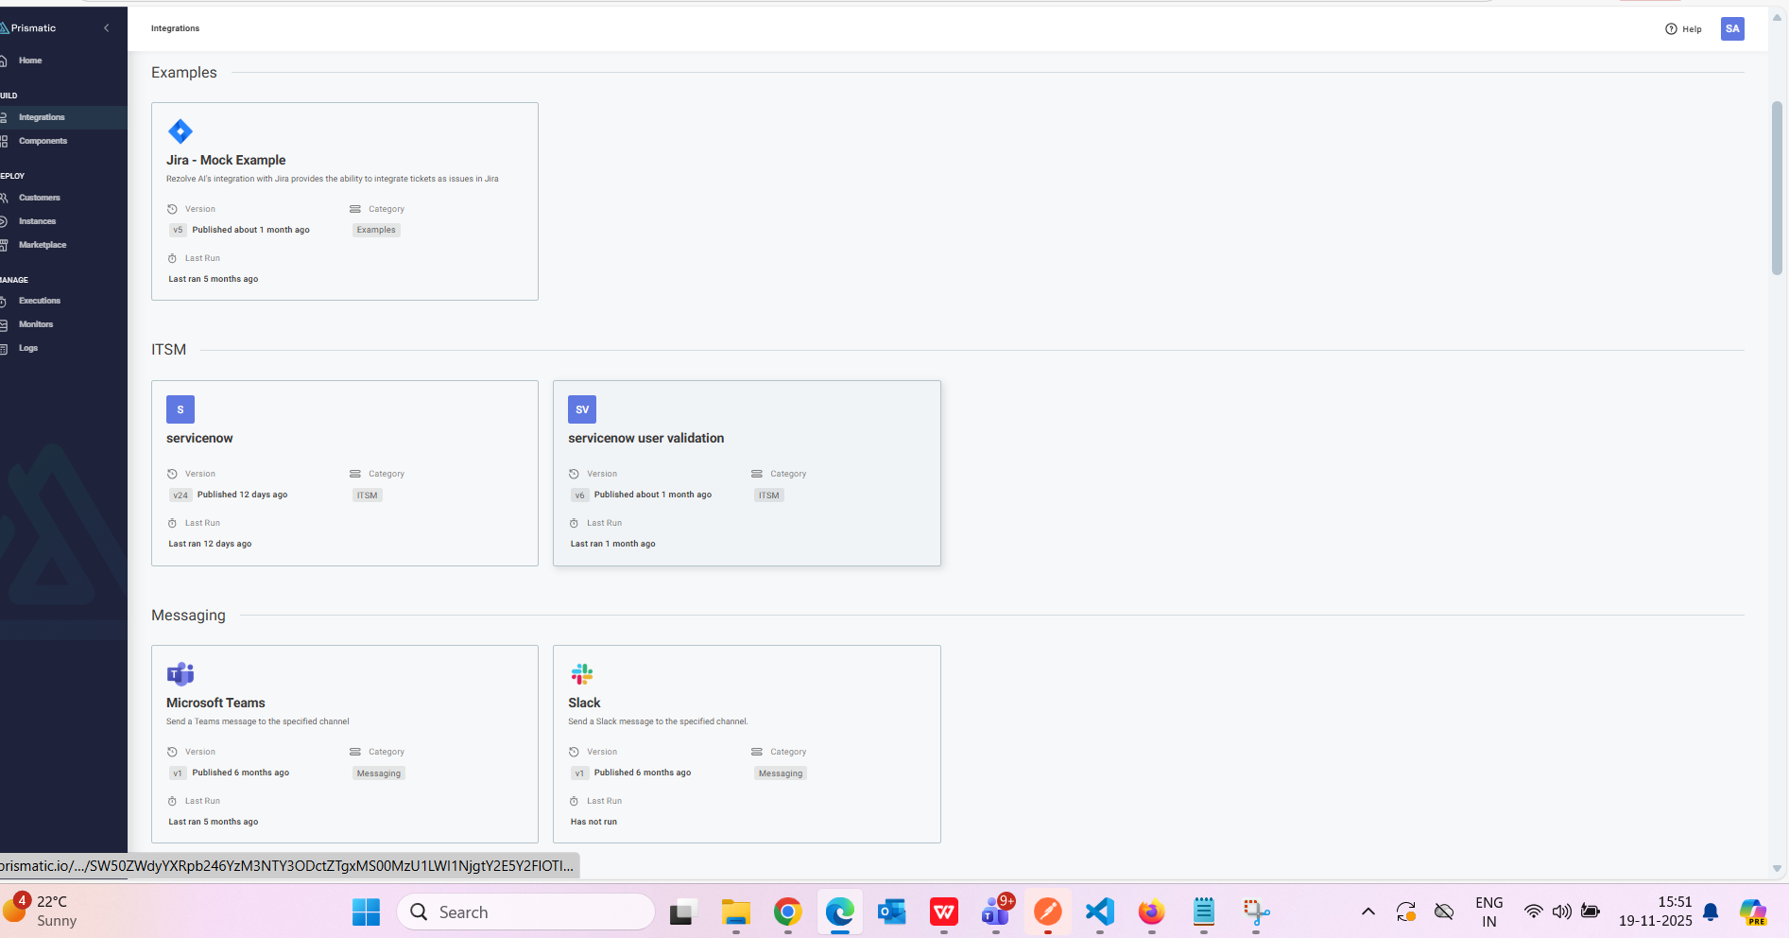Image resolution: width=1789 pixels, height=938 pixels.
Task: Click the Microsoft Teams integration logo
Action: 180,673
